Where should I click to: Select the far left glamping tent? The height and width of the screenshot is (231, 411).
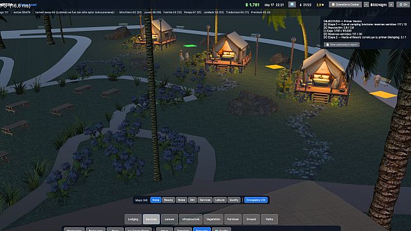(x=158, y=34)
